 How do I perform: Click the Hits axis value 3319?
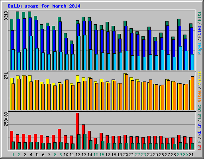(6, 16)
